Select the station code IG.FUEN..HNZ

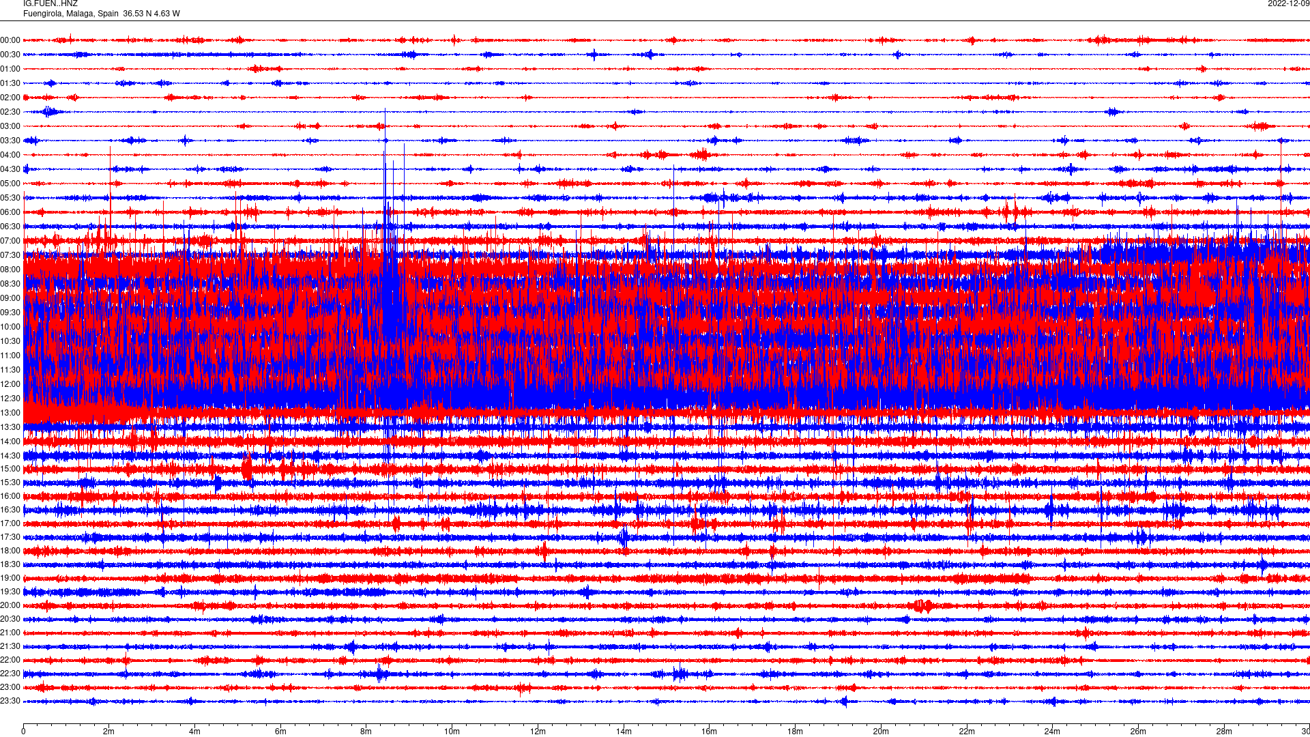point(50,3)
